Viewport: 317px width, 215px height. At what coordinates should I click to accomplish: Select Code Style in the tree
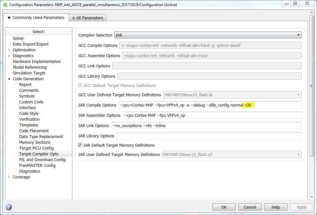point(29,113)
